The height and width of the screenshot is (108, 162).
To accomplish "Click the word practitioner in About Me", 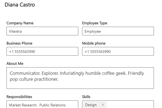I will 46,79.
